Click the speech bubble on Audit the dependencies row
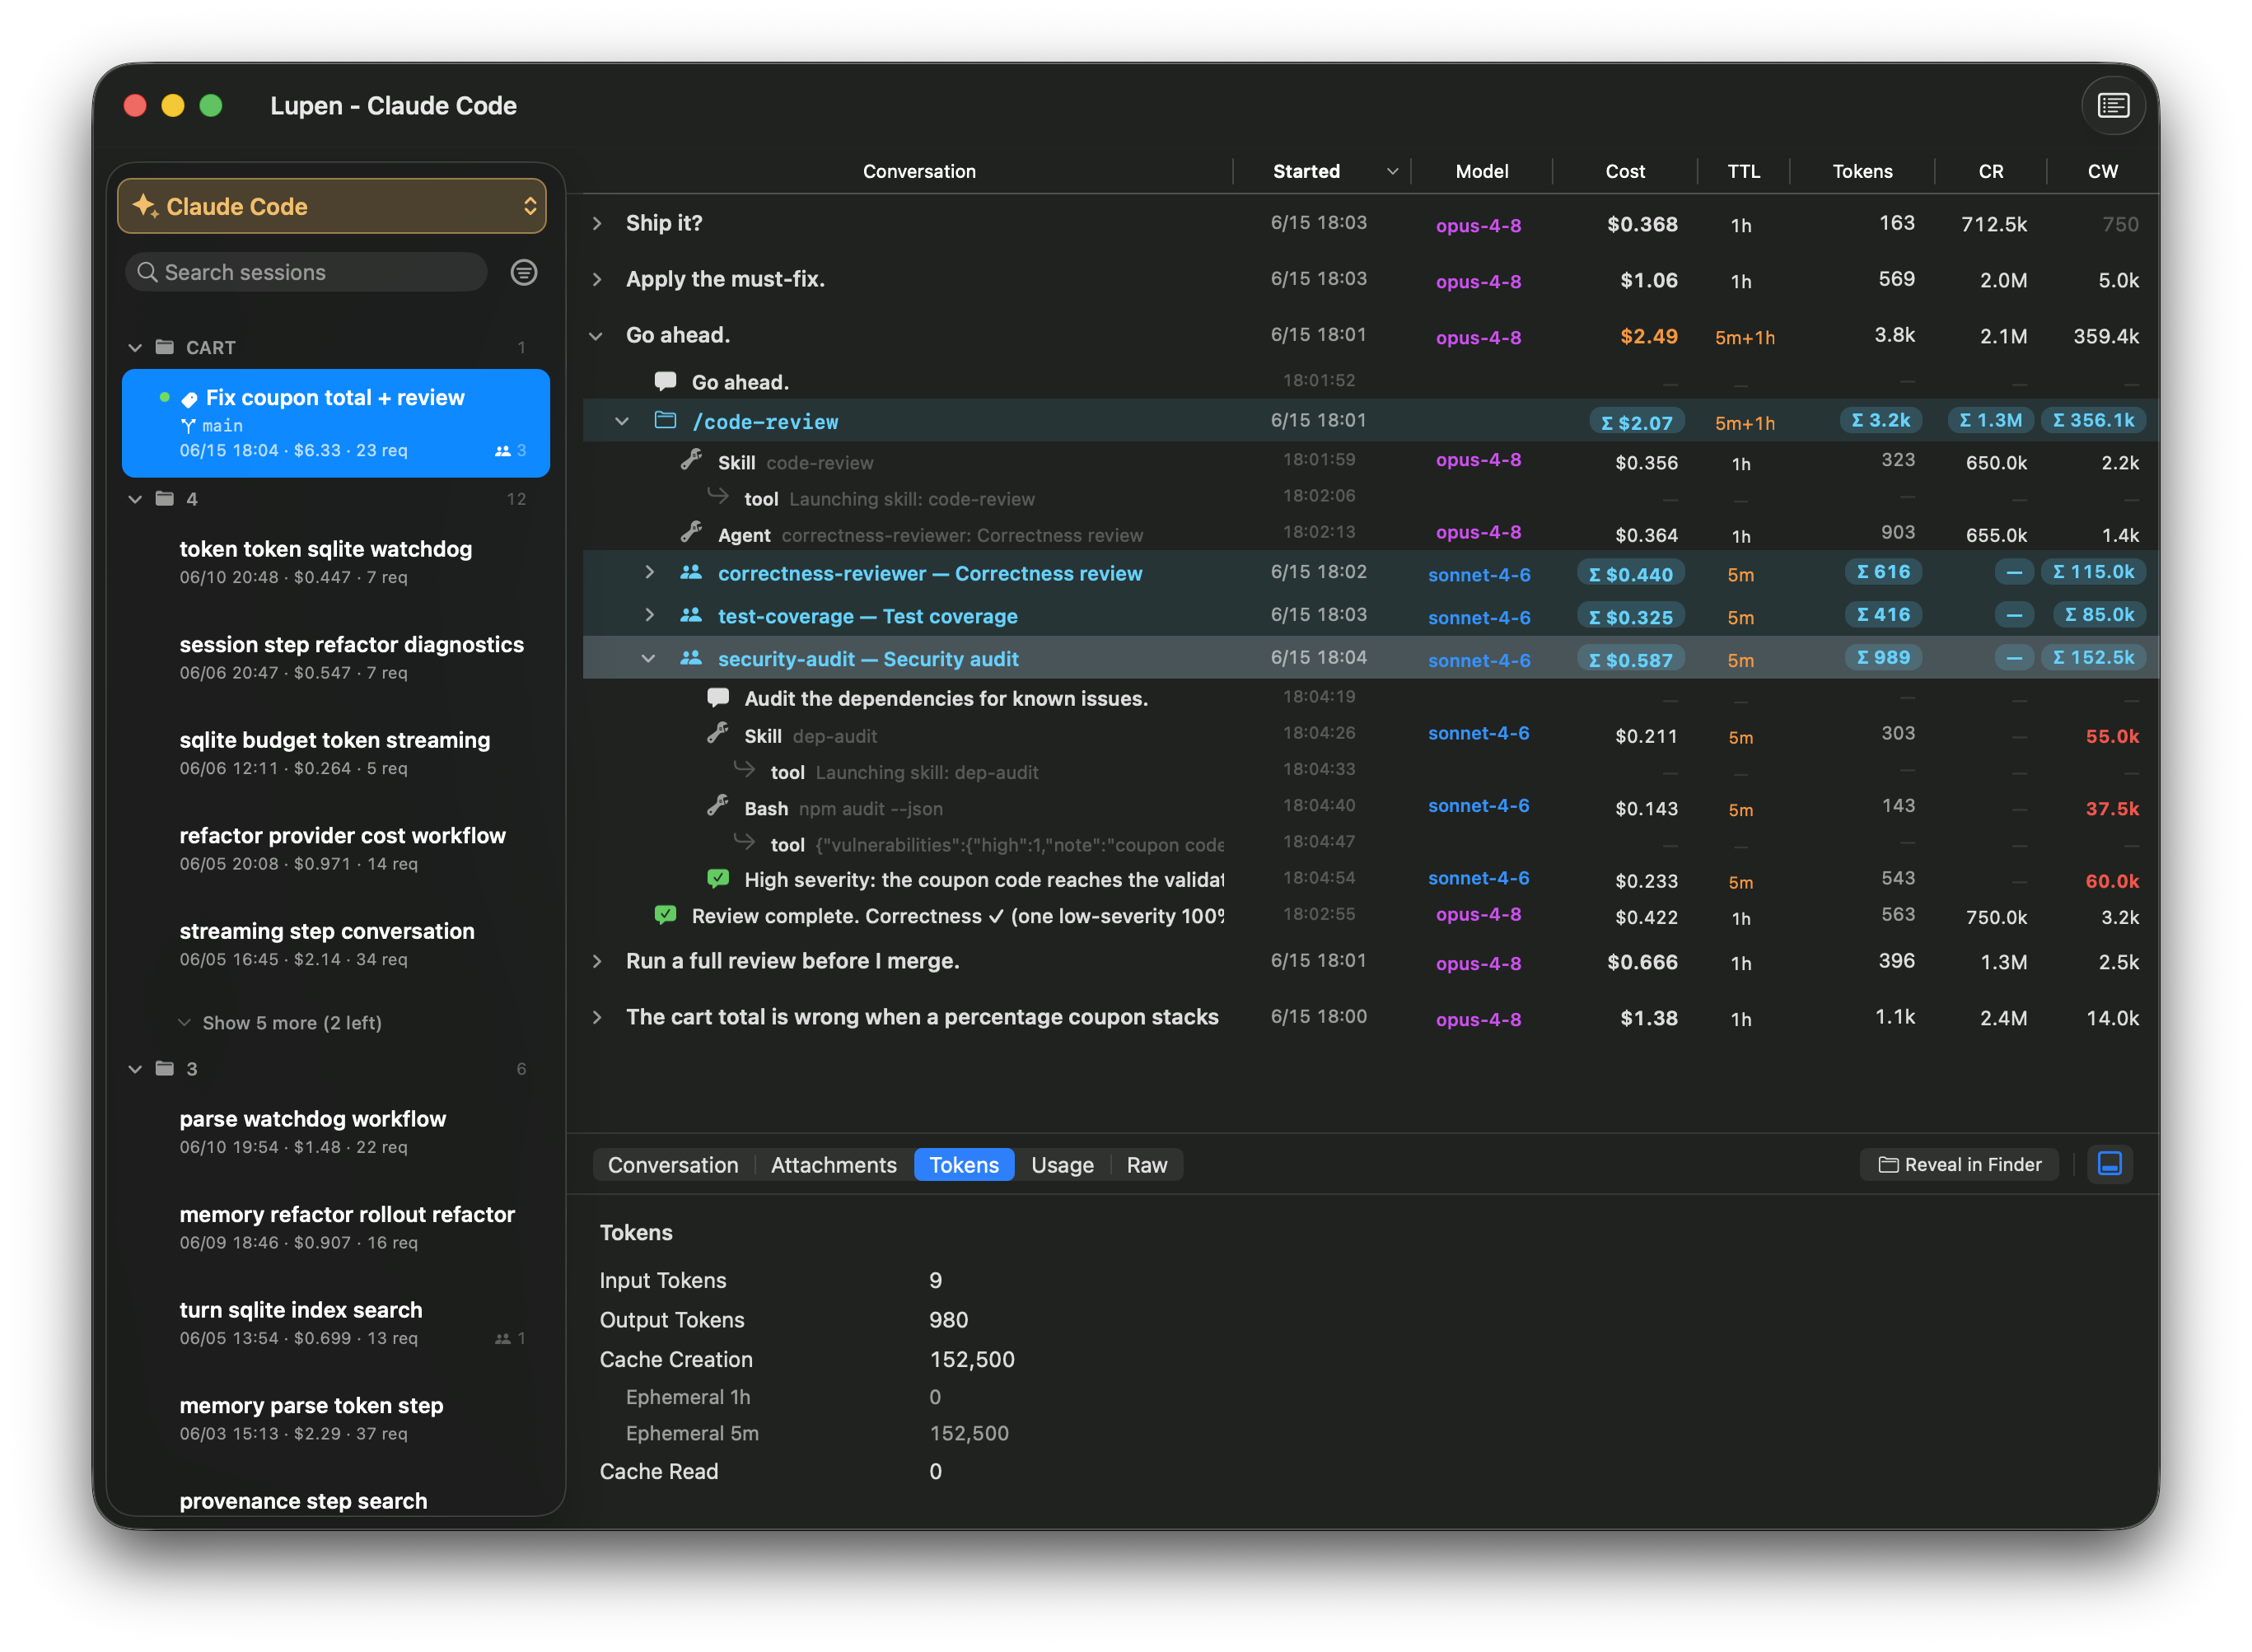Image resolution: width=2252 pixels, height=1652 pixels. (717, 697)
